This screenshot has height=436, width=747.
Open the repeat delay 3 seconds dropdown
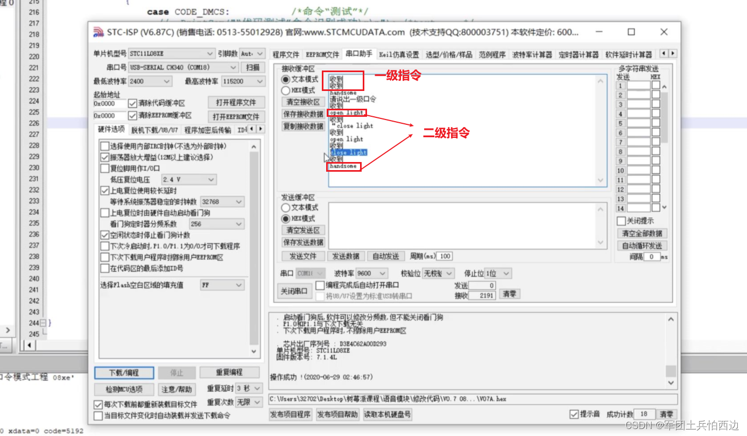tap(249, 389)
